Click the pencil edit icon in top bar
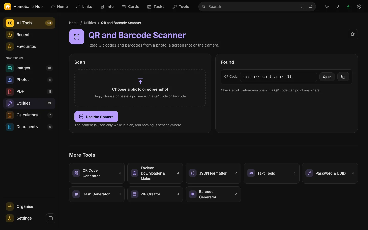The height and width of the screenshot is (230, 368). [338, 7]
